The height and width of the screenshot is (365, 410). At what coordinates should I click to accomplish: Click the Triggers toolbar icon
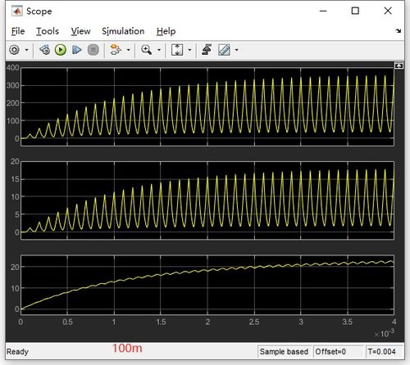click(207, 50)
